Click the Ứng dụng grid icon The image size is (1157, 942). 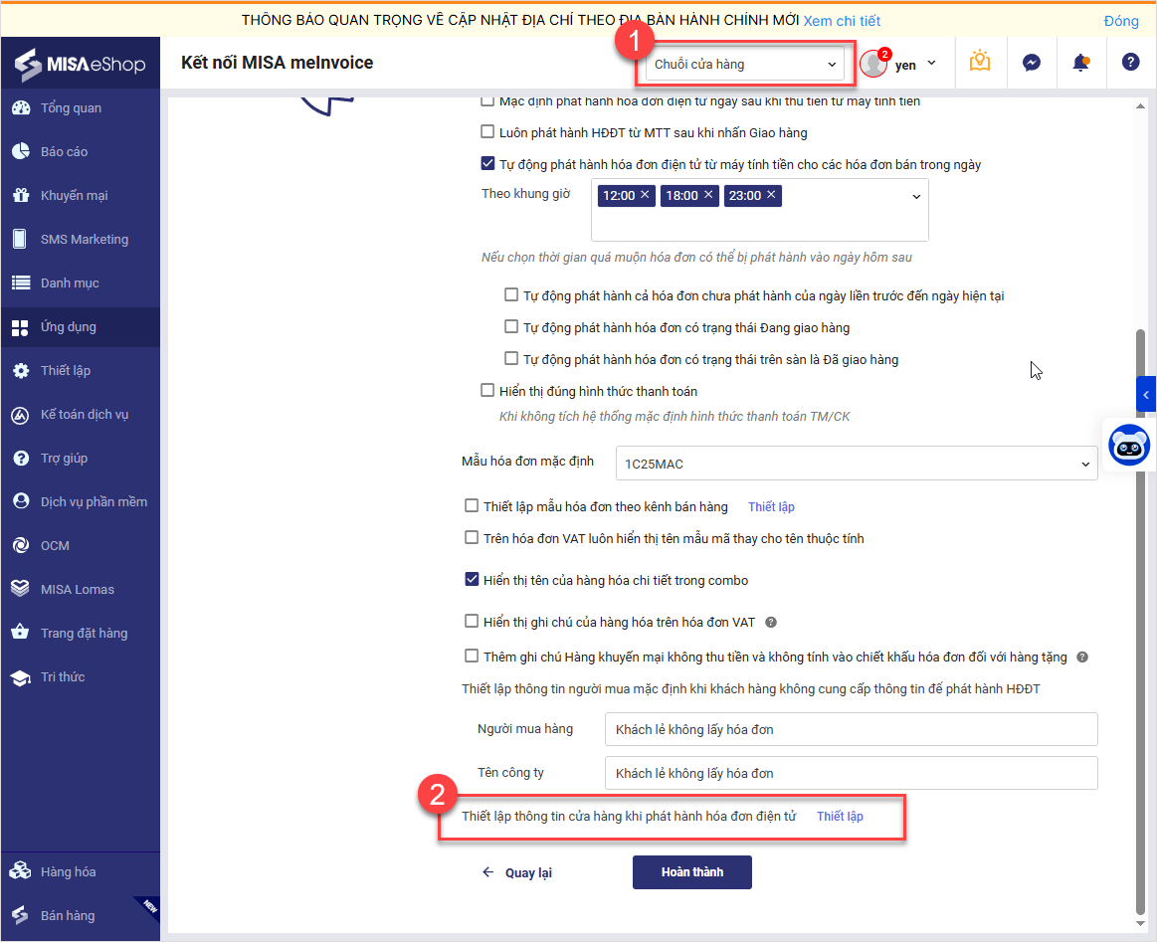tap(21, 327)
